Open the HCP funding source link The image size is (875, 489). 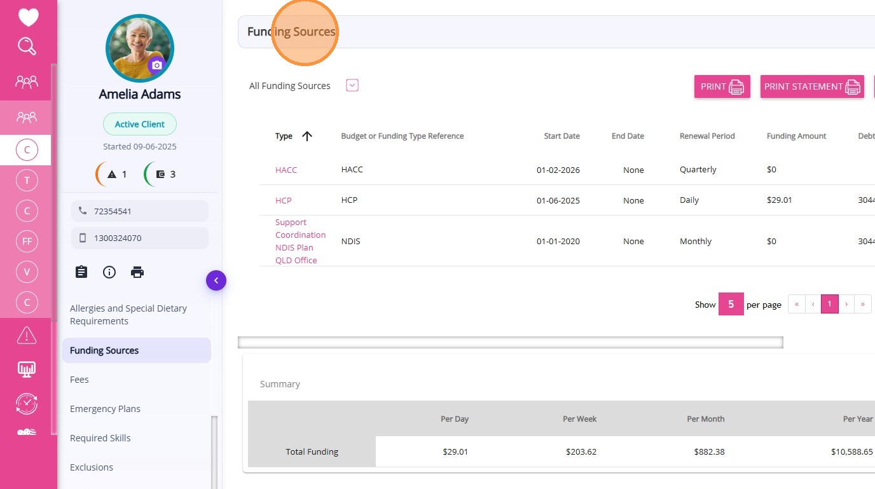click(x=283, y=200)
